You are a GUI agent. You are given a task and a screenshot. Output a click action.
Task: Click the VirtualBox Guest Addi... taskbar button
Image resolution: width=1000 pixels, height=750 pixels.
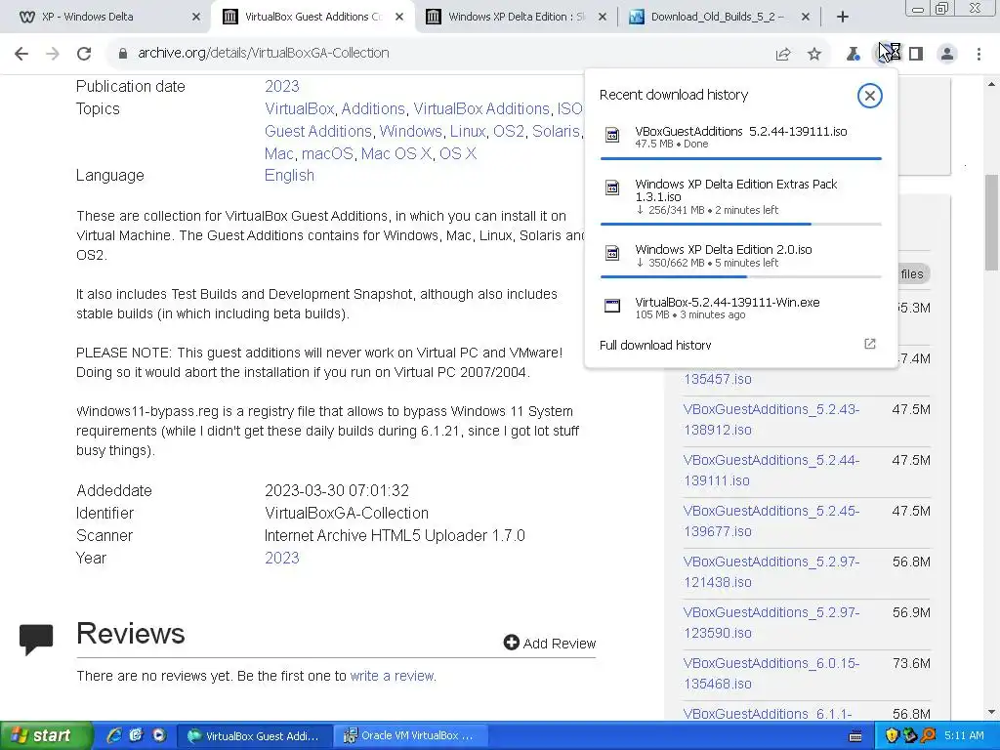pyautogui.click(x=255, y=736)
